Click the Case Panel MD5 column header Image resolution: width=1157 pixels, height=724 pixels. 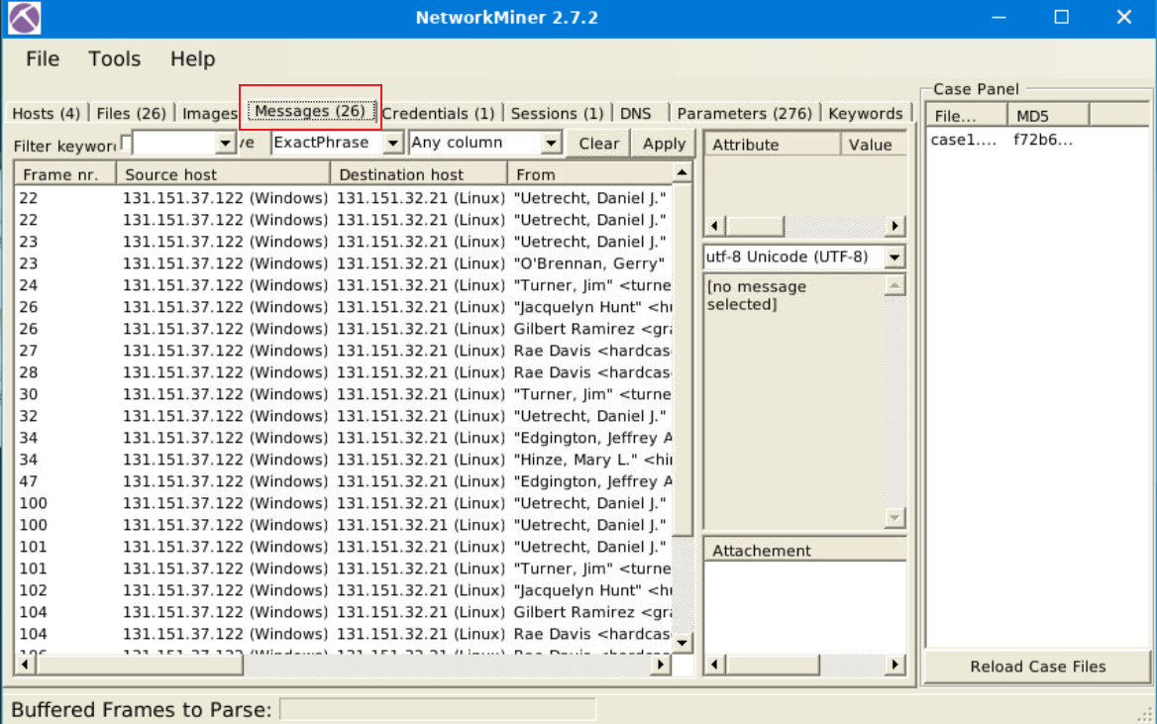coord(1048,116)
